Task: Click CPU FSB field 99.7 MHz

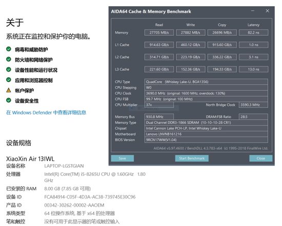Action: [206, 99]
